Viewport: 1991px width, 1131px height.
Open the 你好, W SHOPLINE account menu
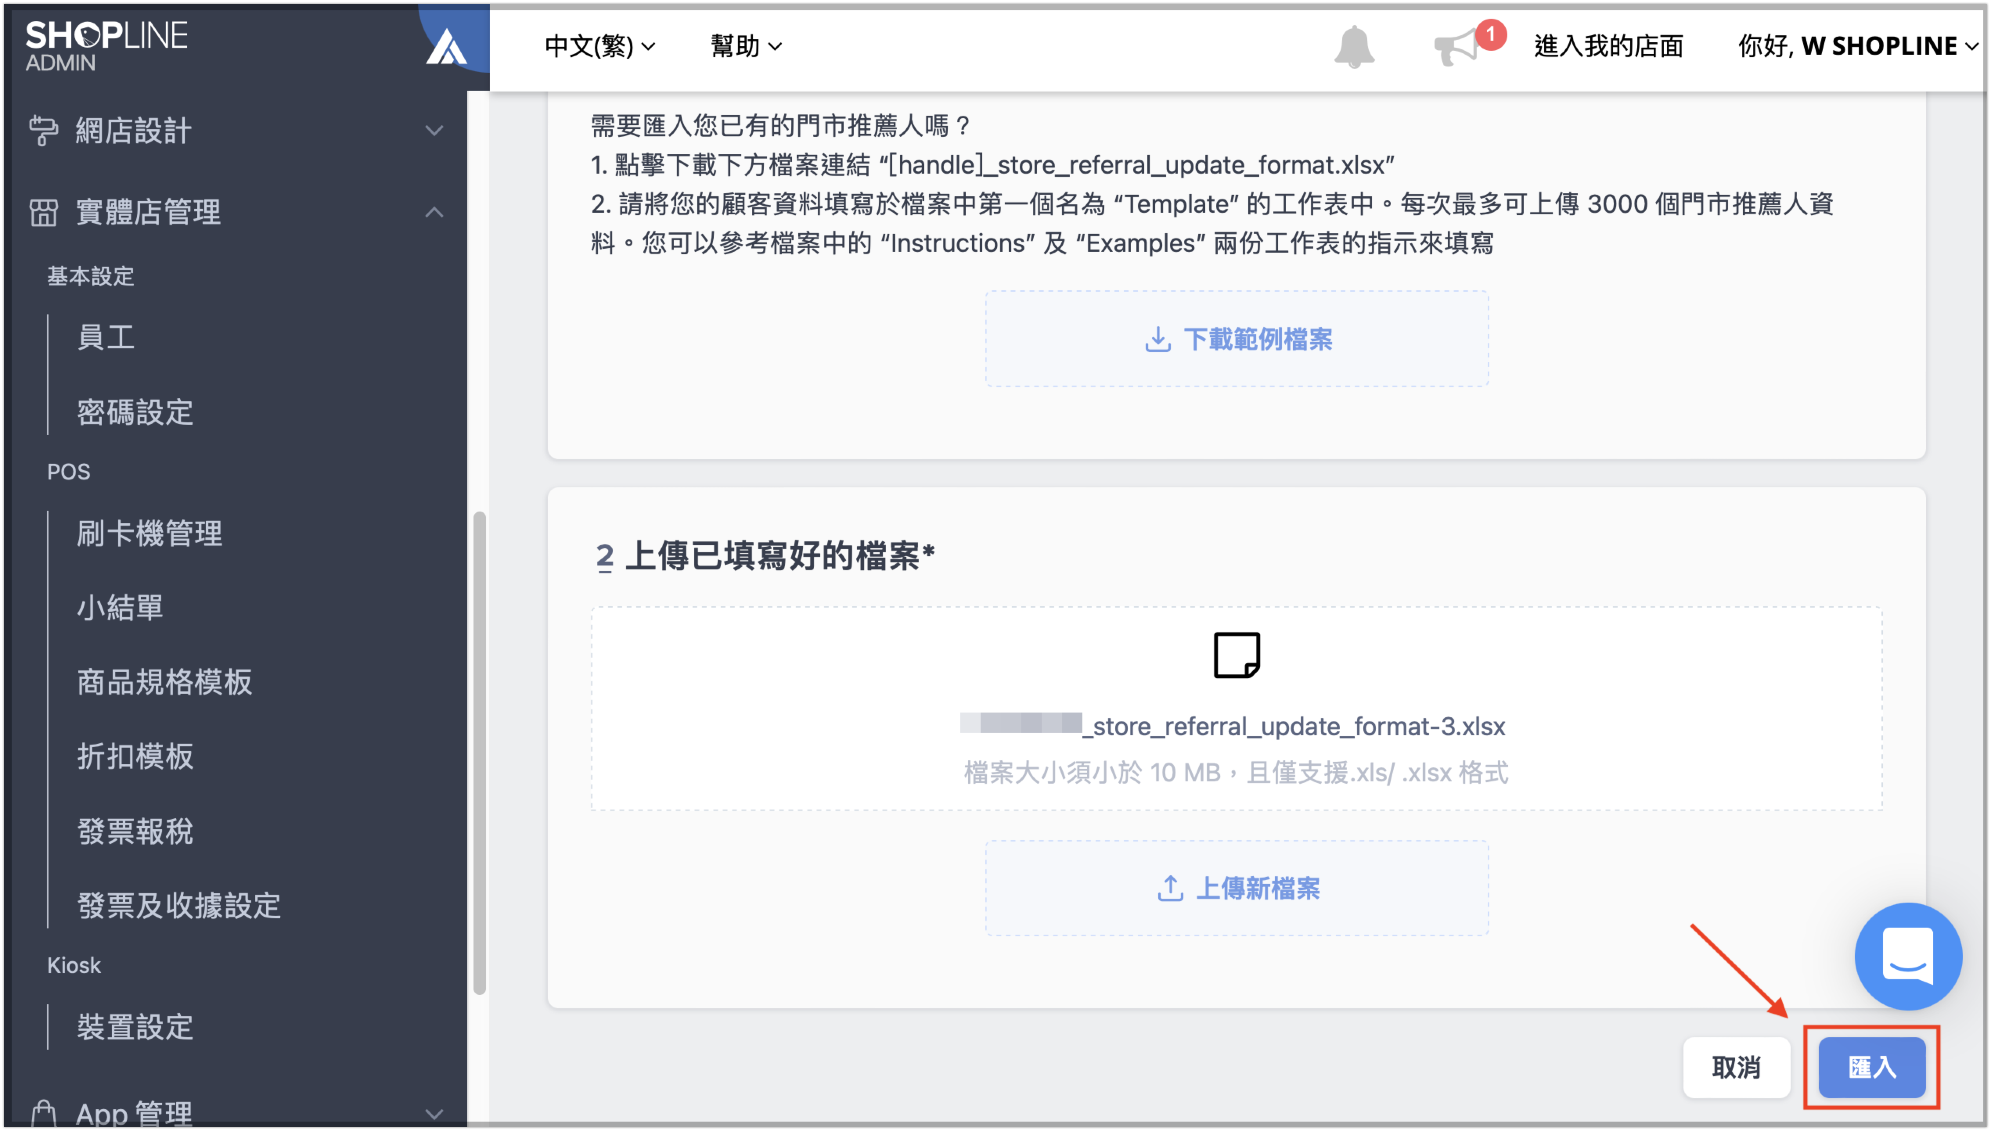click(1858, 47)
